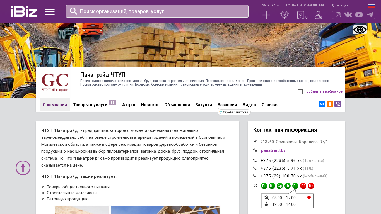Viewport: 381px width, 214px height.
Task: Open the roof framing photo thumbnail
Action: 165,210
